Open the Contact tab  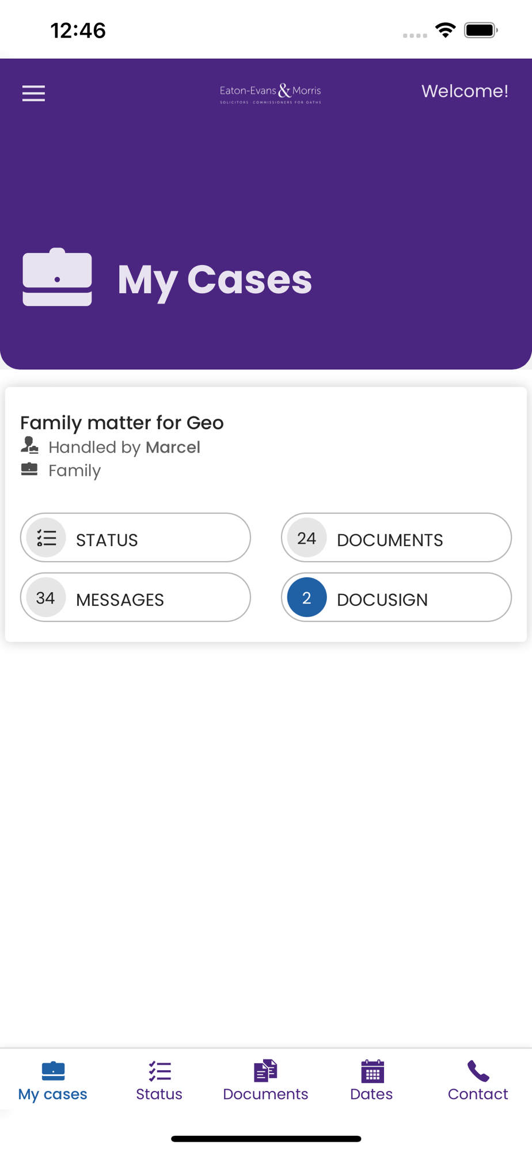tap(478, 1081)
